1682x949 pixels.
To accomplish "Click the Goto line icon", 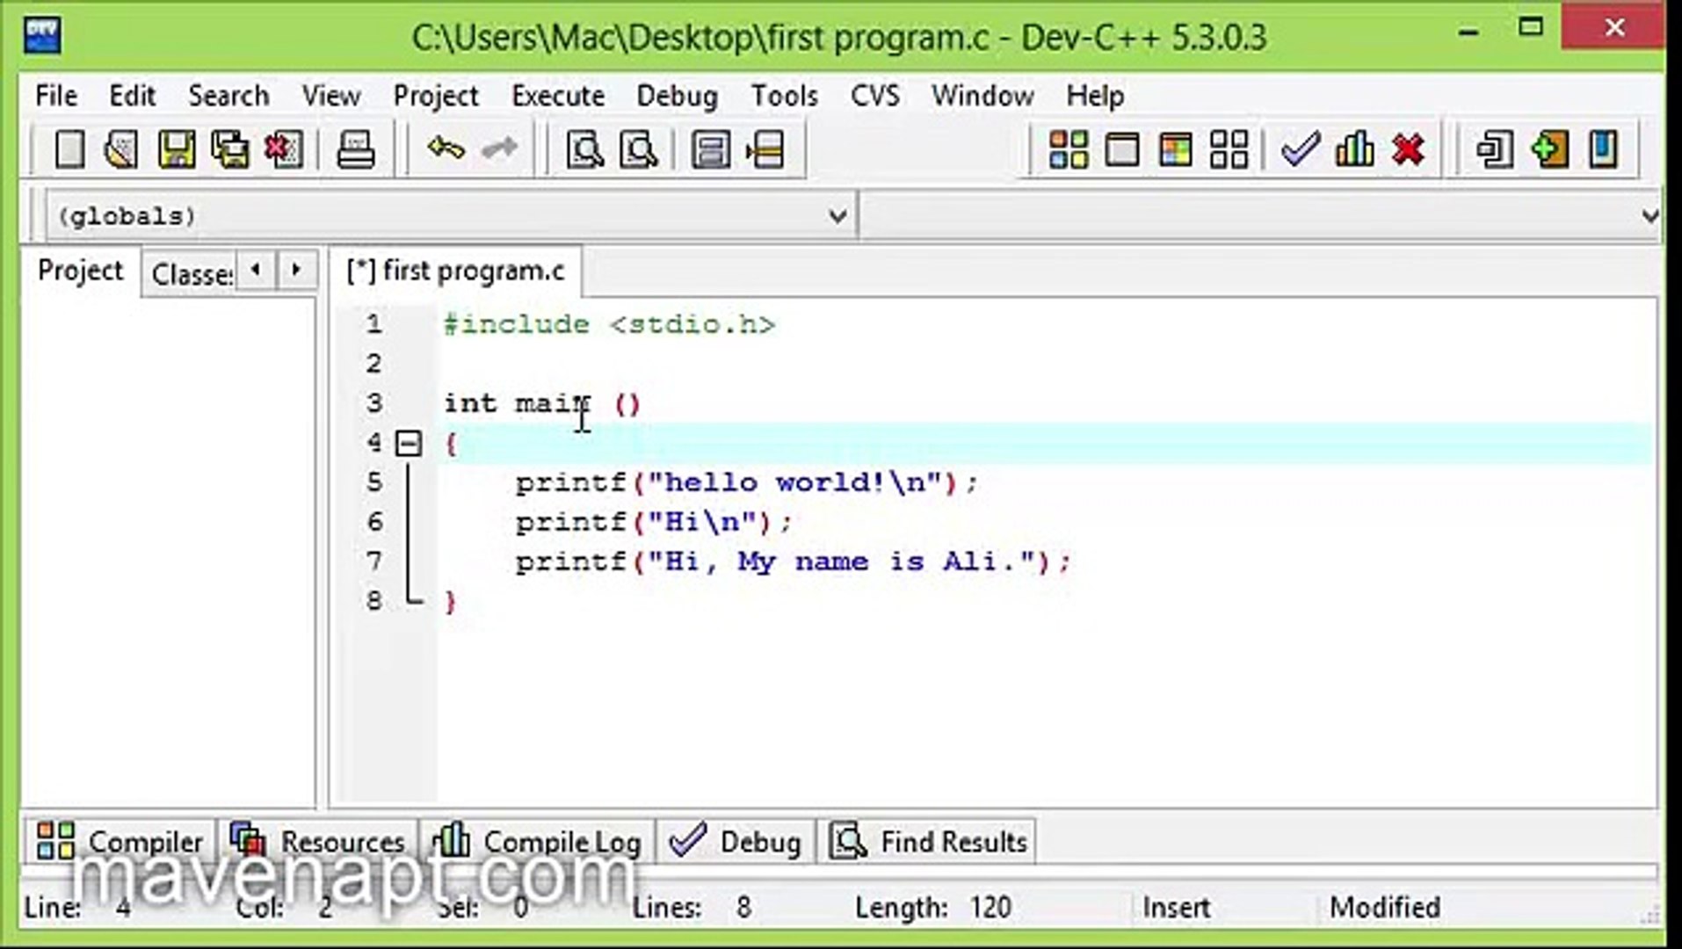I will tap(765, 149).
